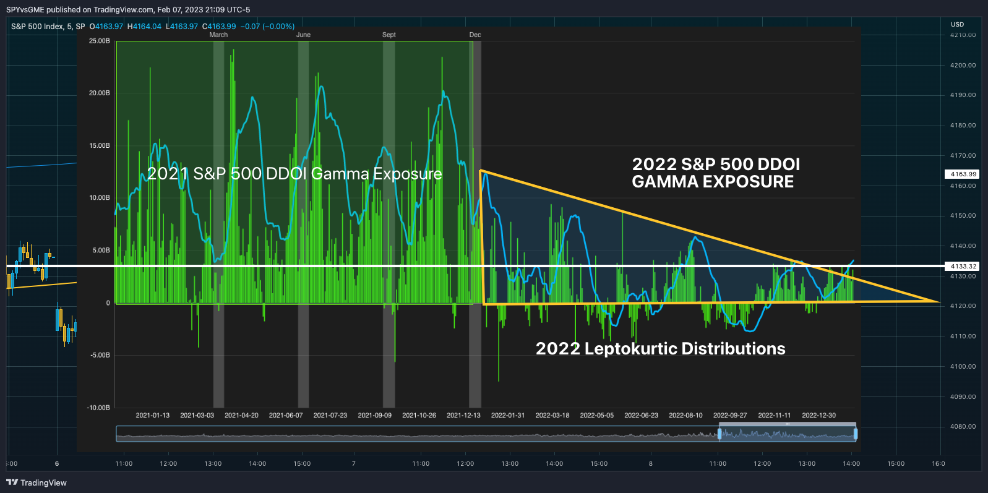Click the 4180.00 price axis label

963,126
